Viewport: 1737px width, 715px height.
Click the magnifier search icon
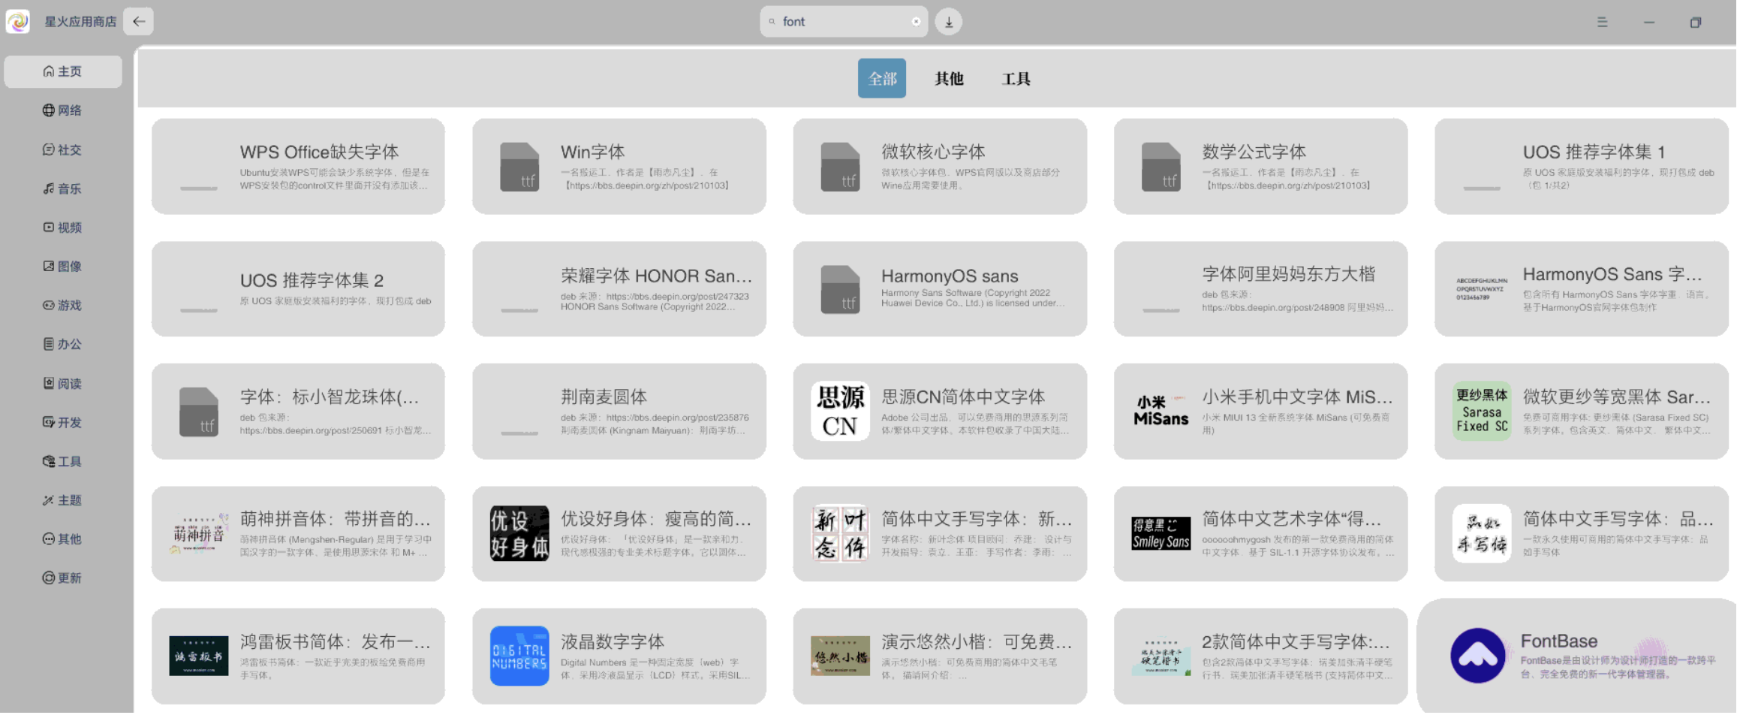tap(772, 22)
